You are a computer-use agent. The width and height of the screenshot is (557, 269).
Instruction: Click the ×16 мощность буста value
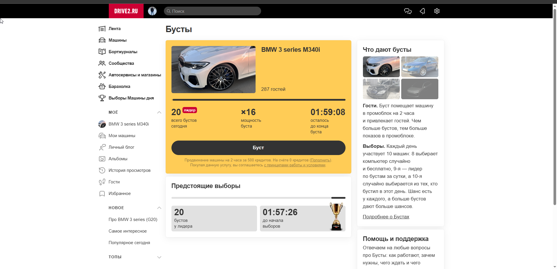[248, 112]
